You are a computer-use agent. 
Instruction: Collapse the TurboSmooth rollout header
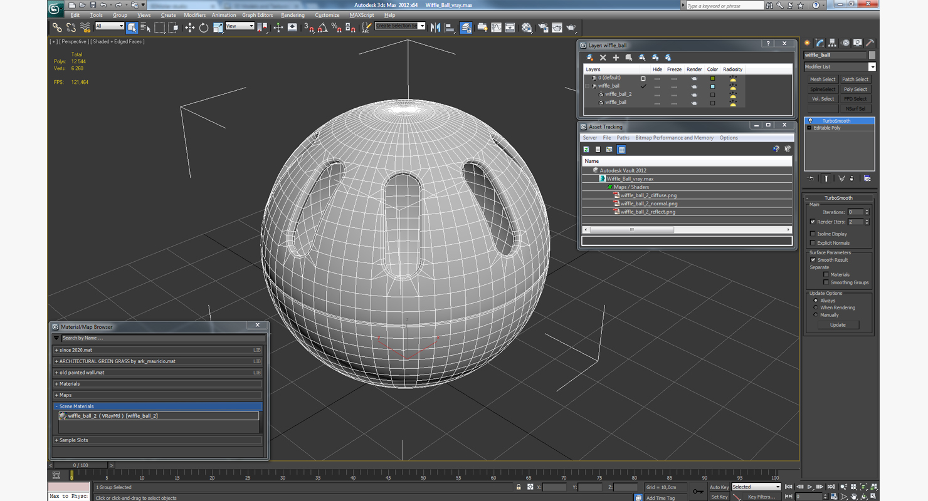pos(838,198)
